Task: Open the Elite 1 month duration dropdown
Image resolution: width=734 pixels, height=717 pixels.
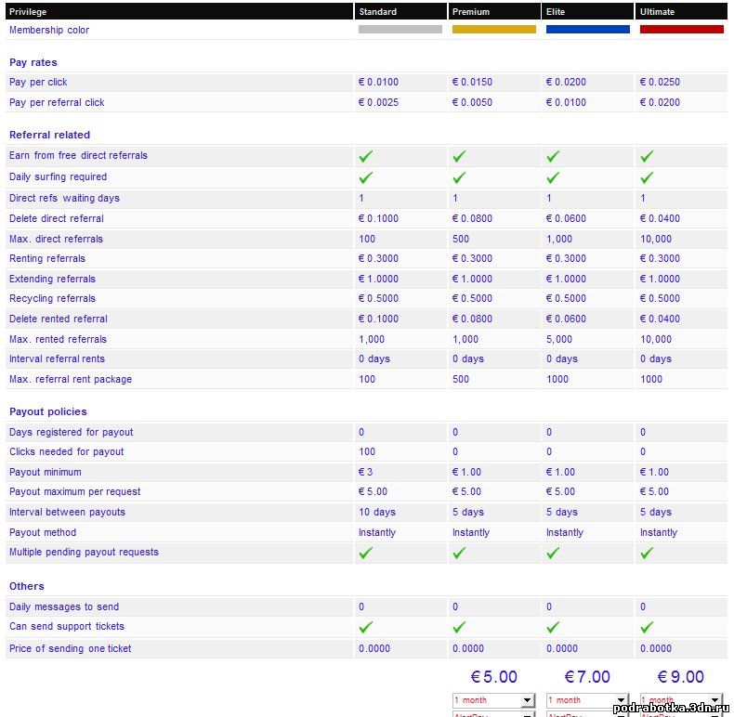Action: click(587, 700)
